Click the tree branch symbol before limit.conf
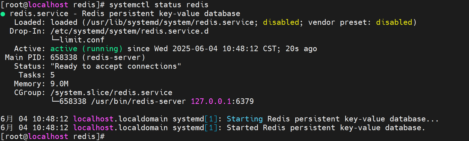Image resolution: width=469 pixels, height=141 pixels. (x=55, y=39)
